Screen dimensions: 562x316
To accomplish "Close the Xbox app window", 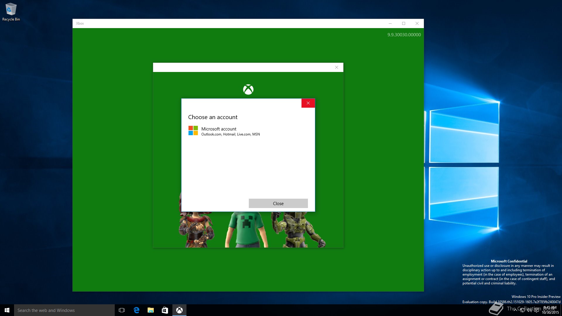I will [x=417, y=23].
